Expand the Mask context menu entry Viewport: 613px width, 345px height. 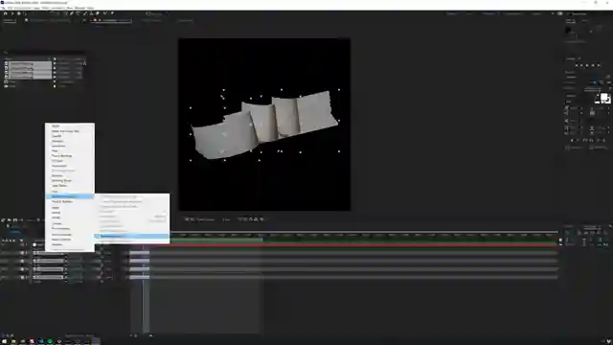70,126
